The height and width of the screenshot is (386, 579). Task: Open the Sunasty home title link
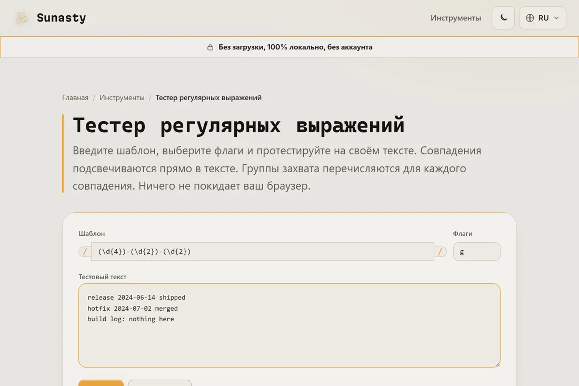[x=61, y=18]
